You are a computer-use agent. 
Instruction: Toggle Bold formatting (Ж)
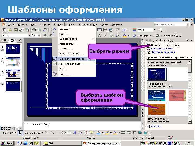pyautogui.click(x=45, y=35)
